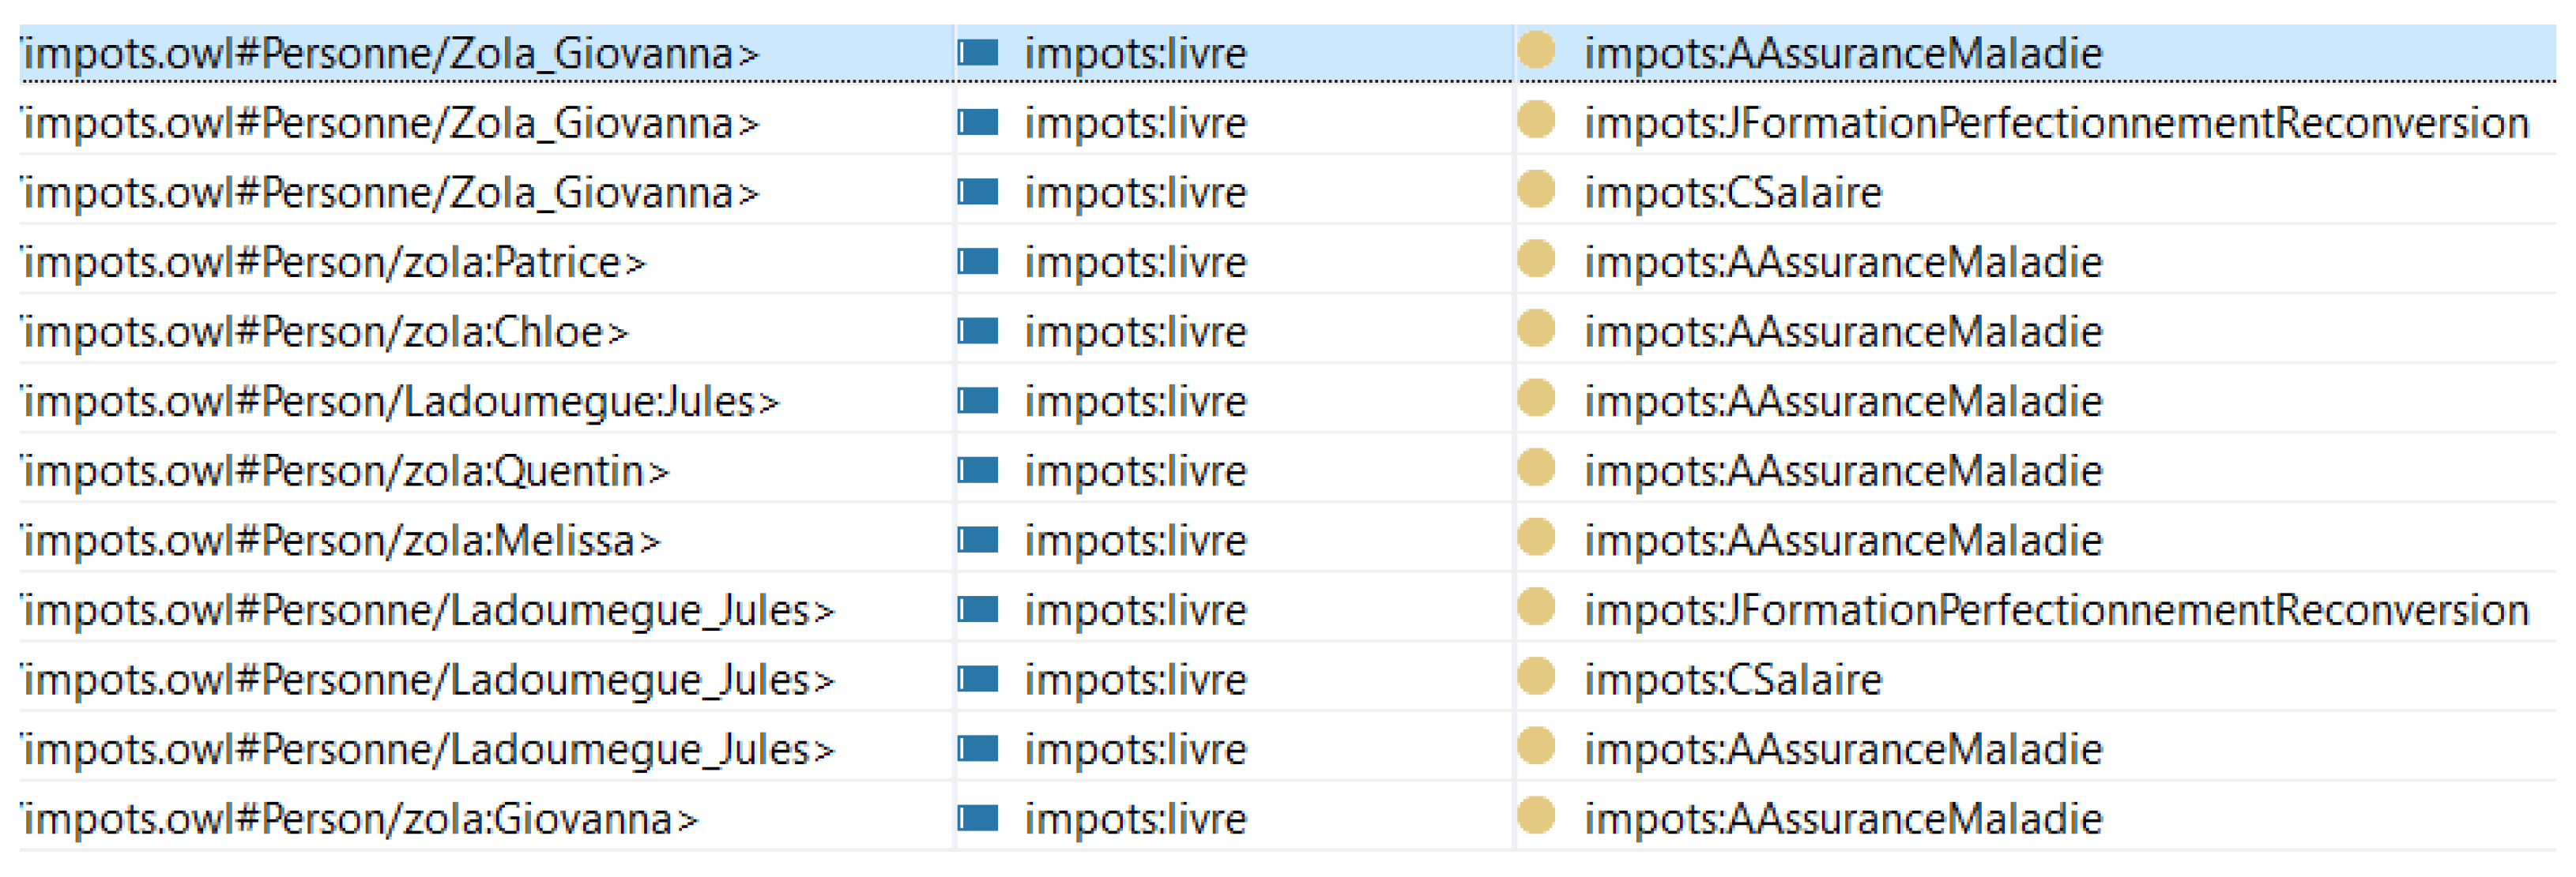Select first Zola_Giovanna subject cell
Viewport: 2576px width, 877px height.
[x=390, y=54]
